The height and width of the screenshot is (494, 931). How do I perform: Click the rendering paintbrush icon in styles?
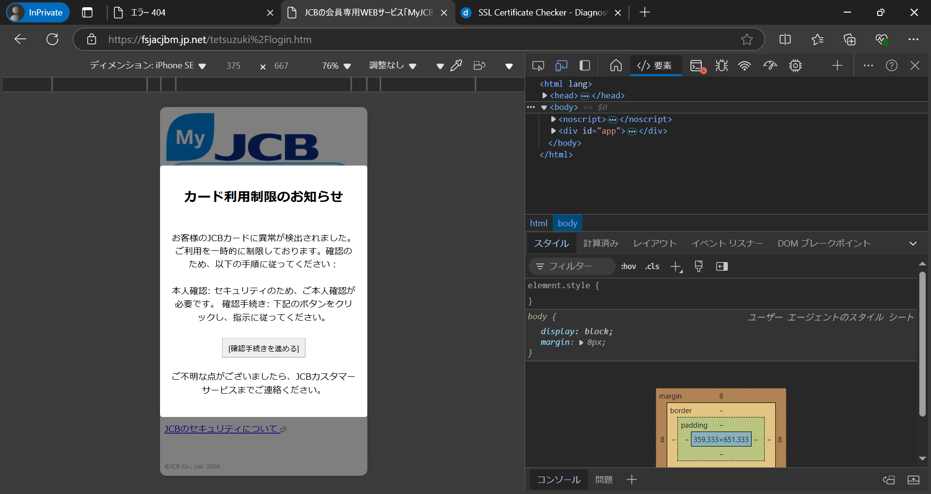coord(699,266)
